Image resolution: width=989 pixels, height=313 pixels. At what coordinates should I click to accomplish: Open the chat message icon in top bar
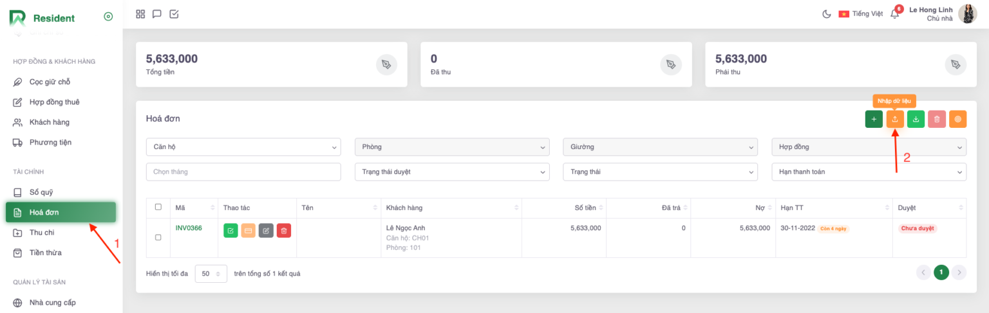[x=157, y=14]
